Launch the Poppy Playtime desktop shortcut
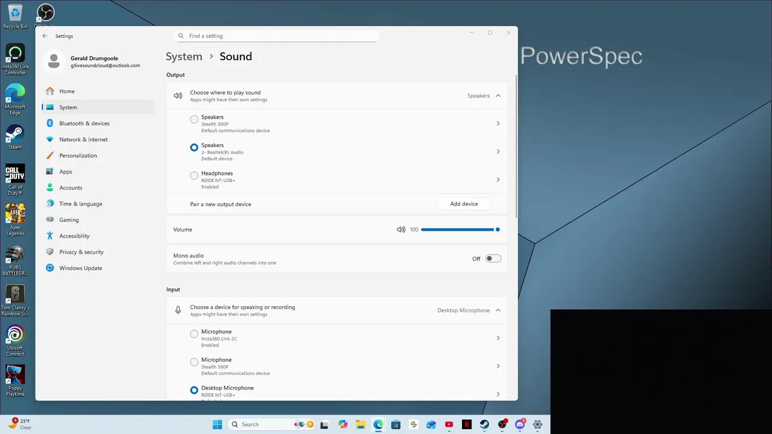The image size is (772, 434). point(15,381)
